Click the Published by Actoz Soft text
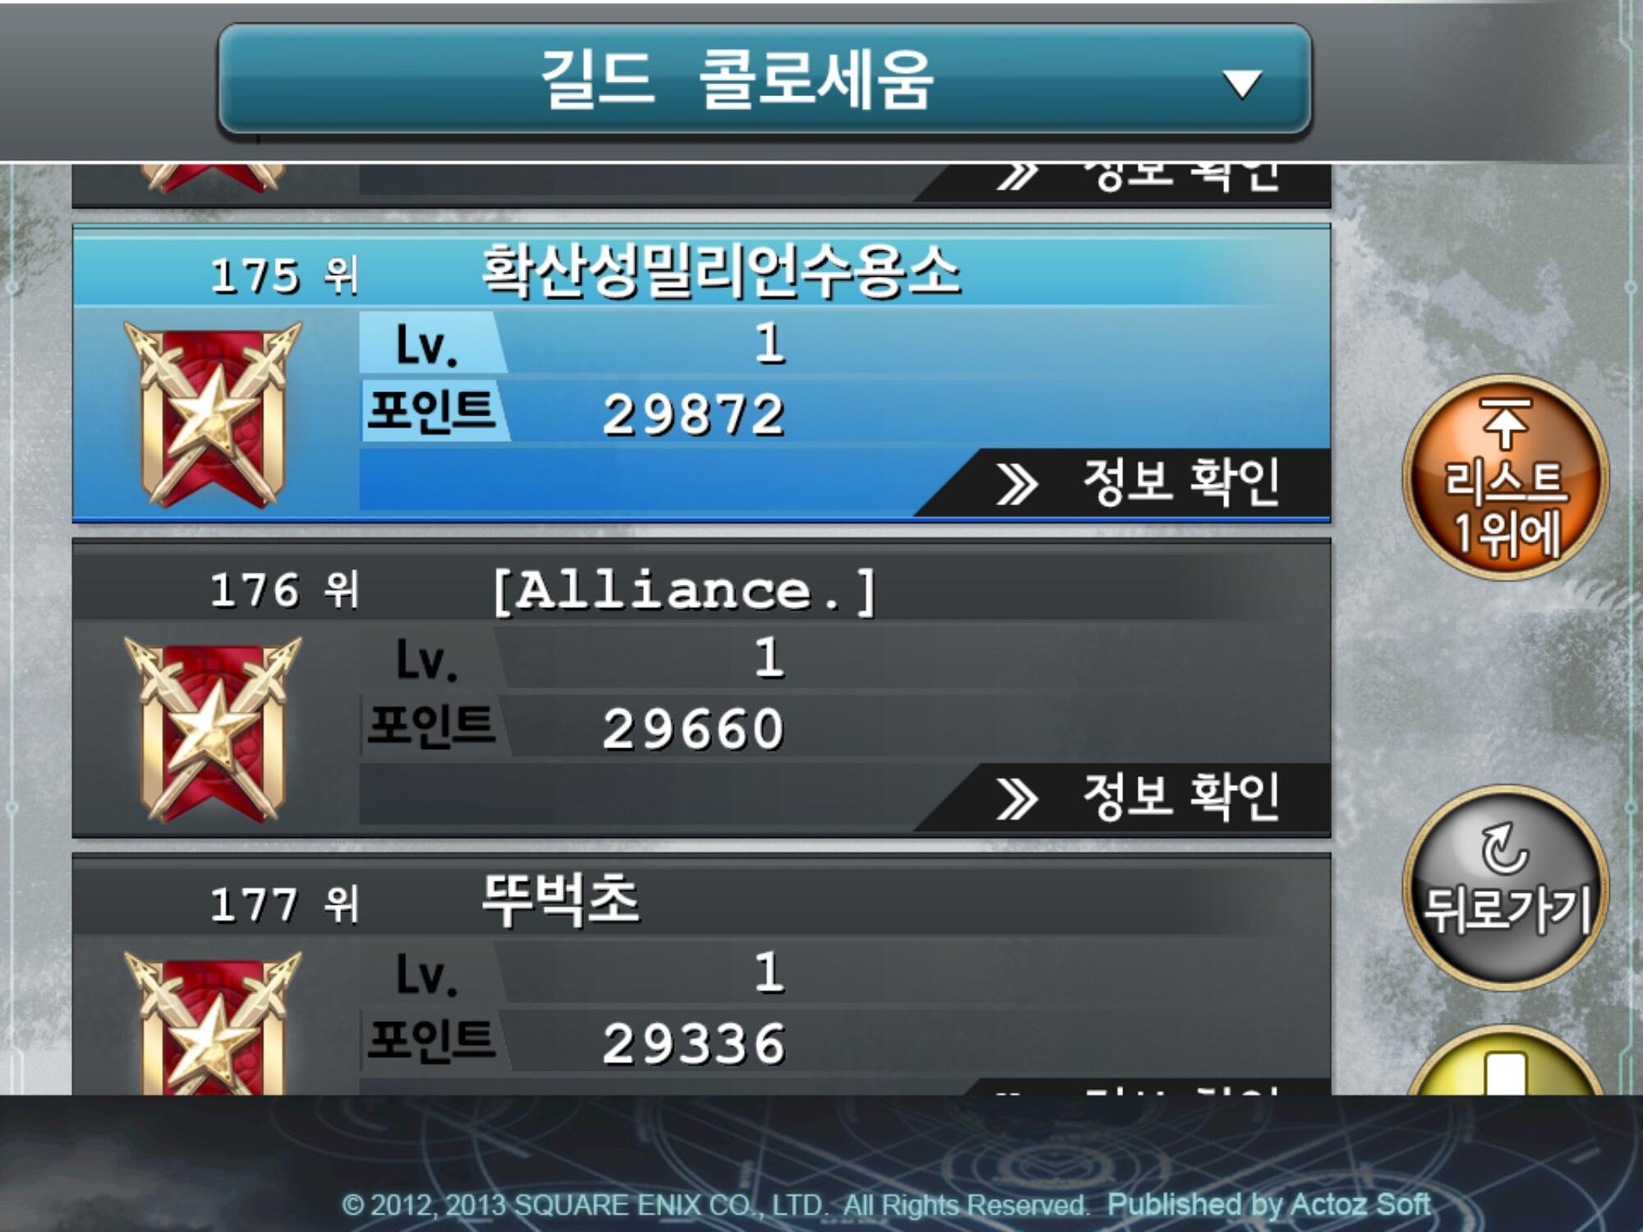The width and height of the screenshot is (1643, 1232). (1268, 1205)
